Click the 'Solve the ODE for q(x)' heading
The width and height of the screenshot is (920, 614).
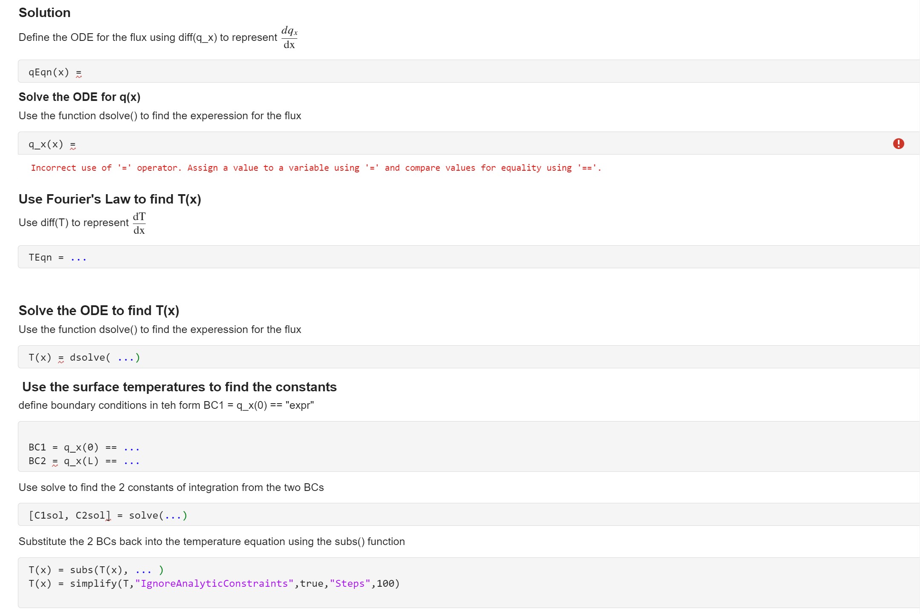tap(79, 97)
